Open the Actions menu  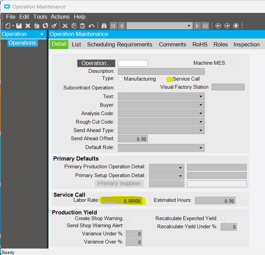pyautogui.click(x=60, y=17)
